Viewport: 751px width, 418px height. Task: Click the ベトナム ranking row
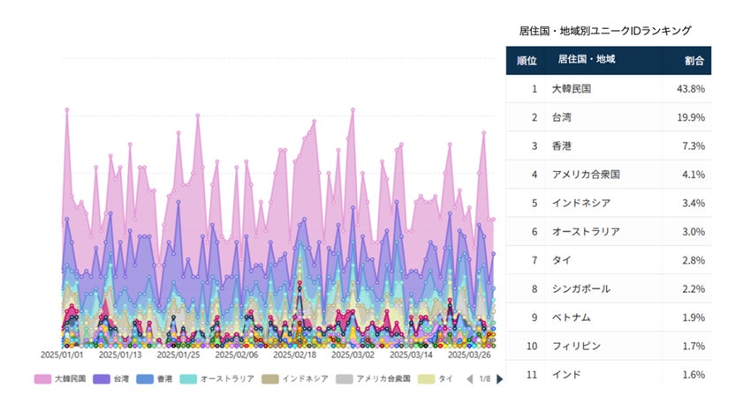coord(608,317)
